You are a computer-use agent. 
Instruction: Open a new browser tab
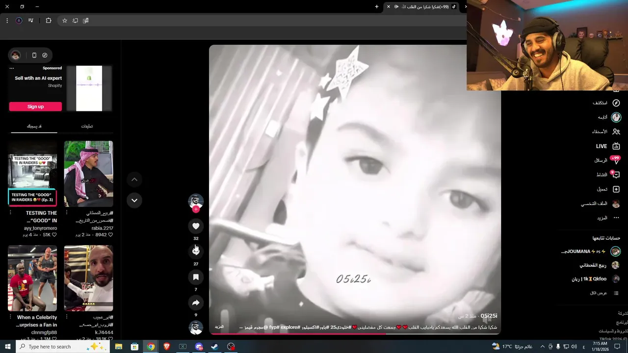(x=377, y=6)
